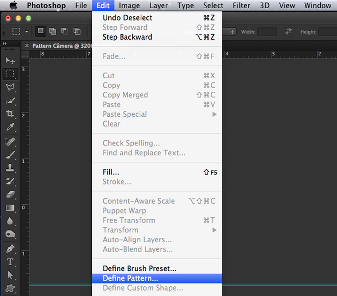The height and width of the screenshot is (296, 337).
Task: Close the Edit menu via its title
Action: (x=103, y=5)
